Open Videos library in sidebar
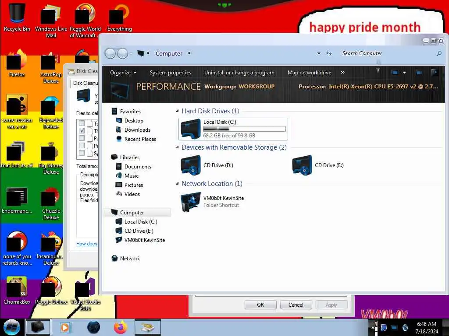449x336 pixels. pyautogui.click(x=132, y=194)
